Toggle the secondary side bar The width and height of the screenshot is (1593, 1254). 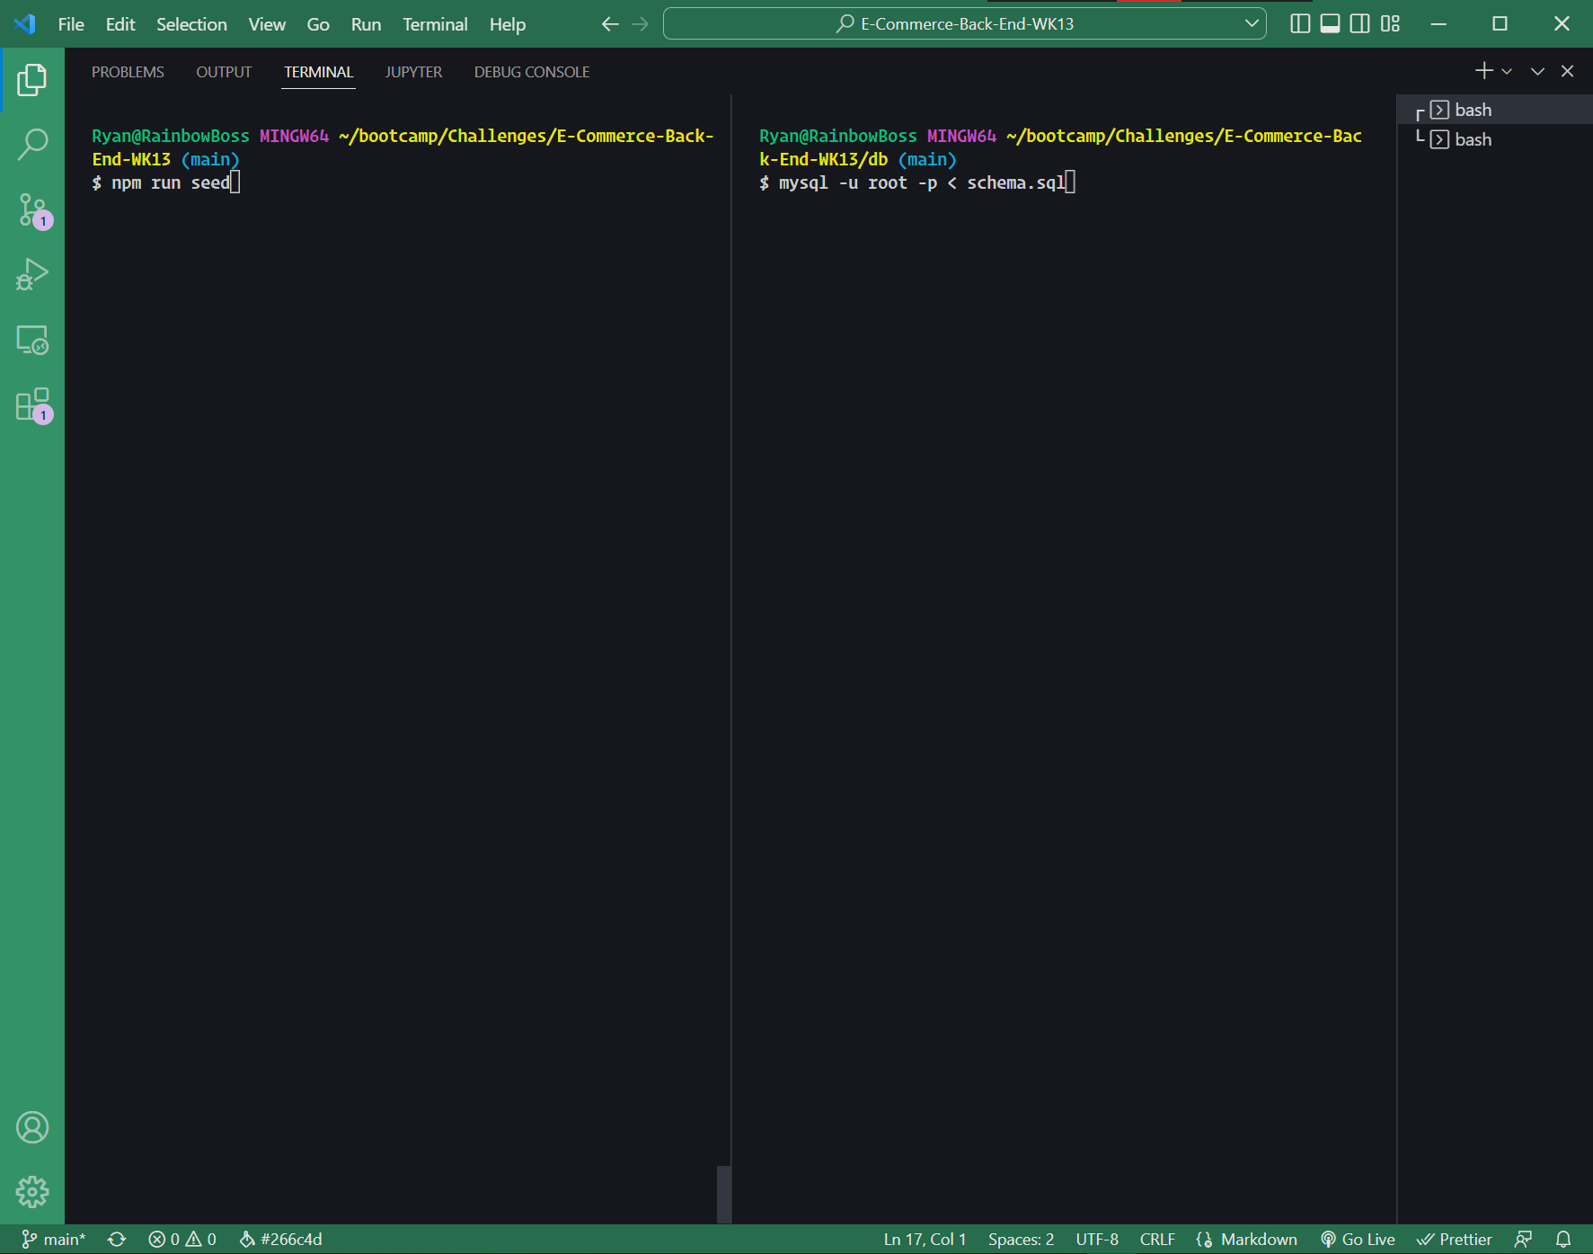pyautogui.click(x=1359, y=23)
